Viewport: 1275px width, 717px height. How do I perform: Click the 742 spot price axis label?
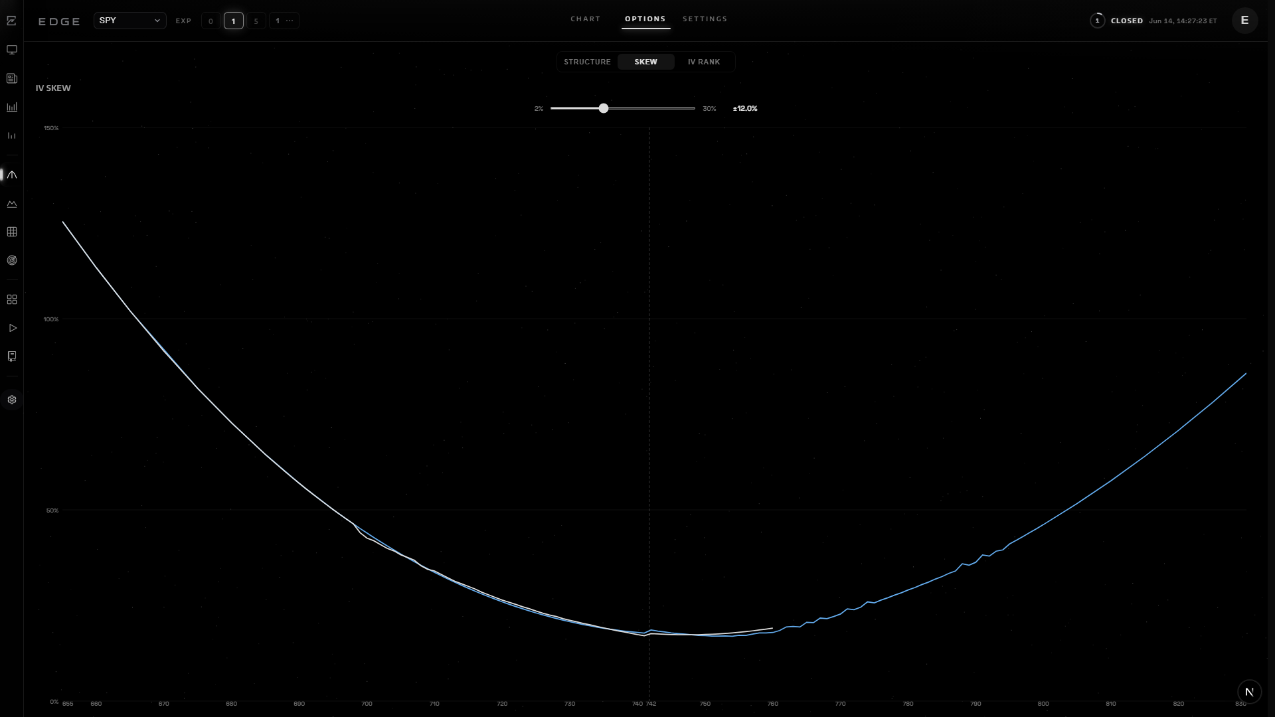(x=651, y=704)
